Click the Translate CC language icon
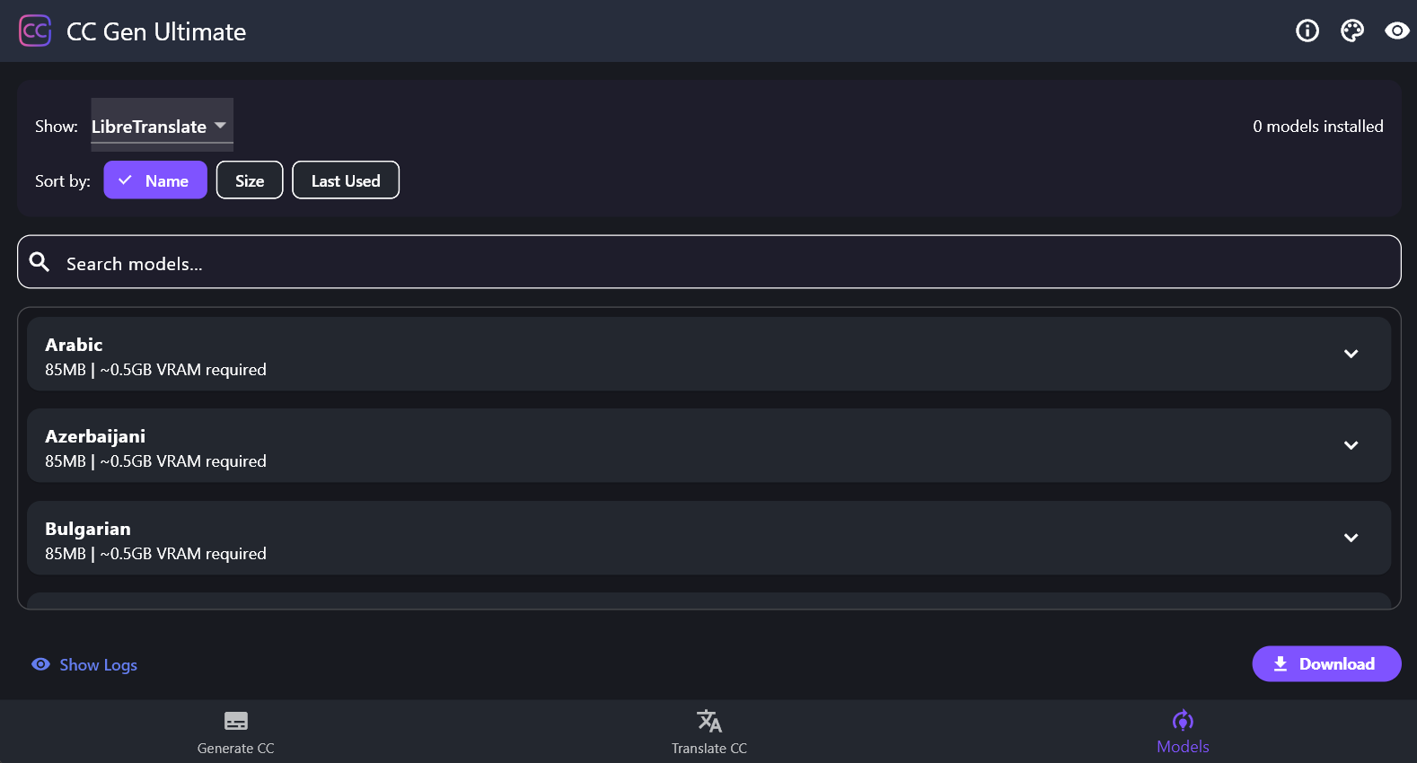Viewport: 1417px width, 763px height. pyautogui.click(x=708, y=721)
